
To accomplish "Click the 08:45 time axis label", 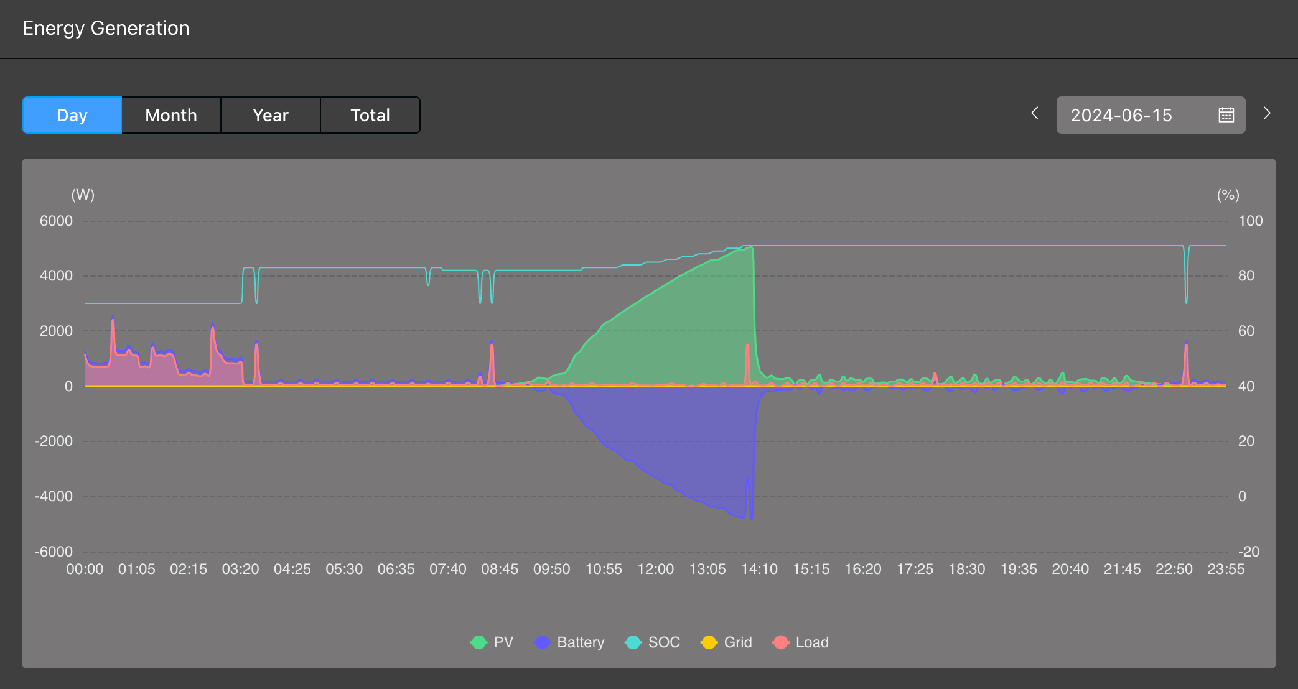I will (500, 569).
